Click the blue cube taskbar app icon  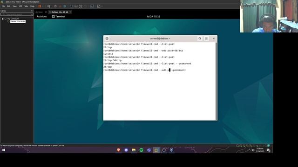pos(172,150)
